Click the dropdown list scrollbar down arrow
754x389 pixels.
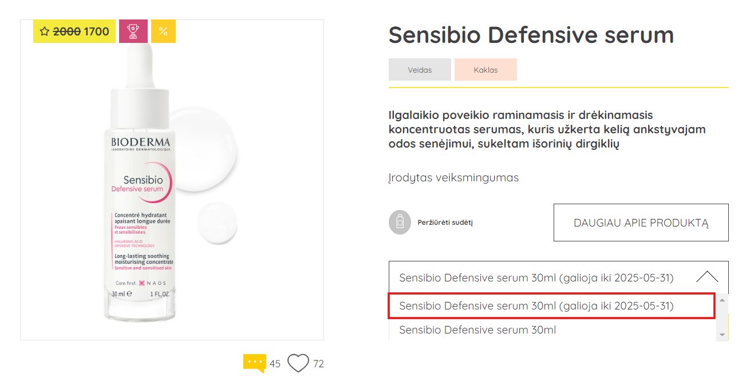(x=722, y=335)
